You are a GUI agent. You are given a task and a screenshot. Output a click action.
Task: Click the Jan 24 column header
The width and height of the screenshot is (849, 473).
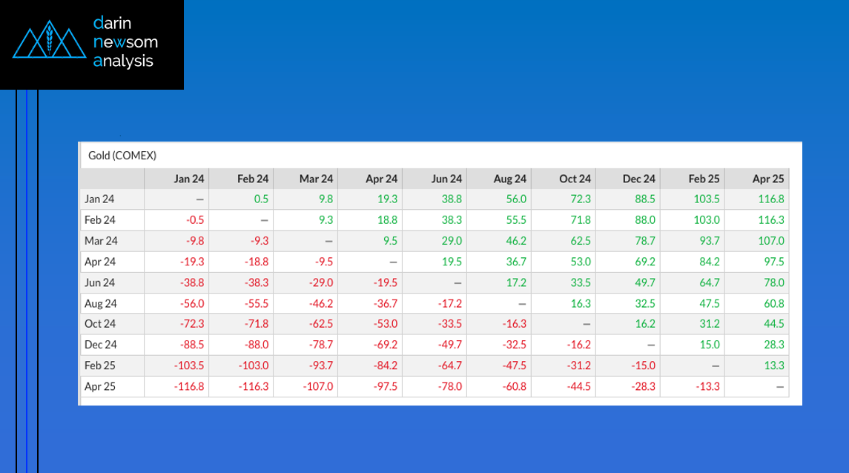188,179
